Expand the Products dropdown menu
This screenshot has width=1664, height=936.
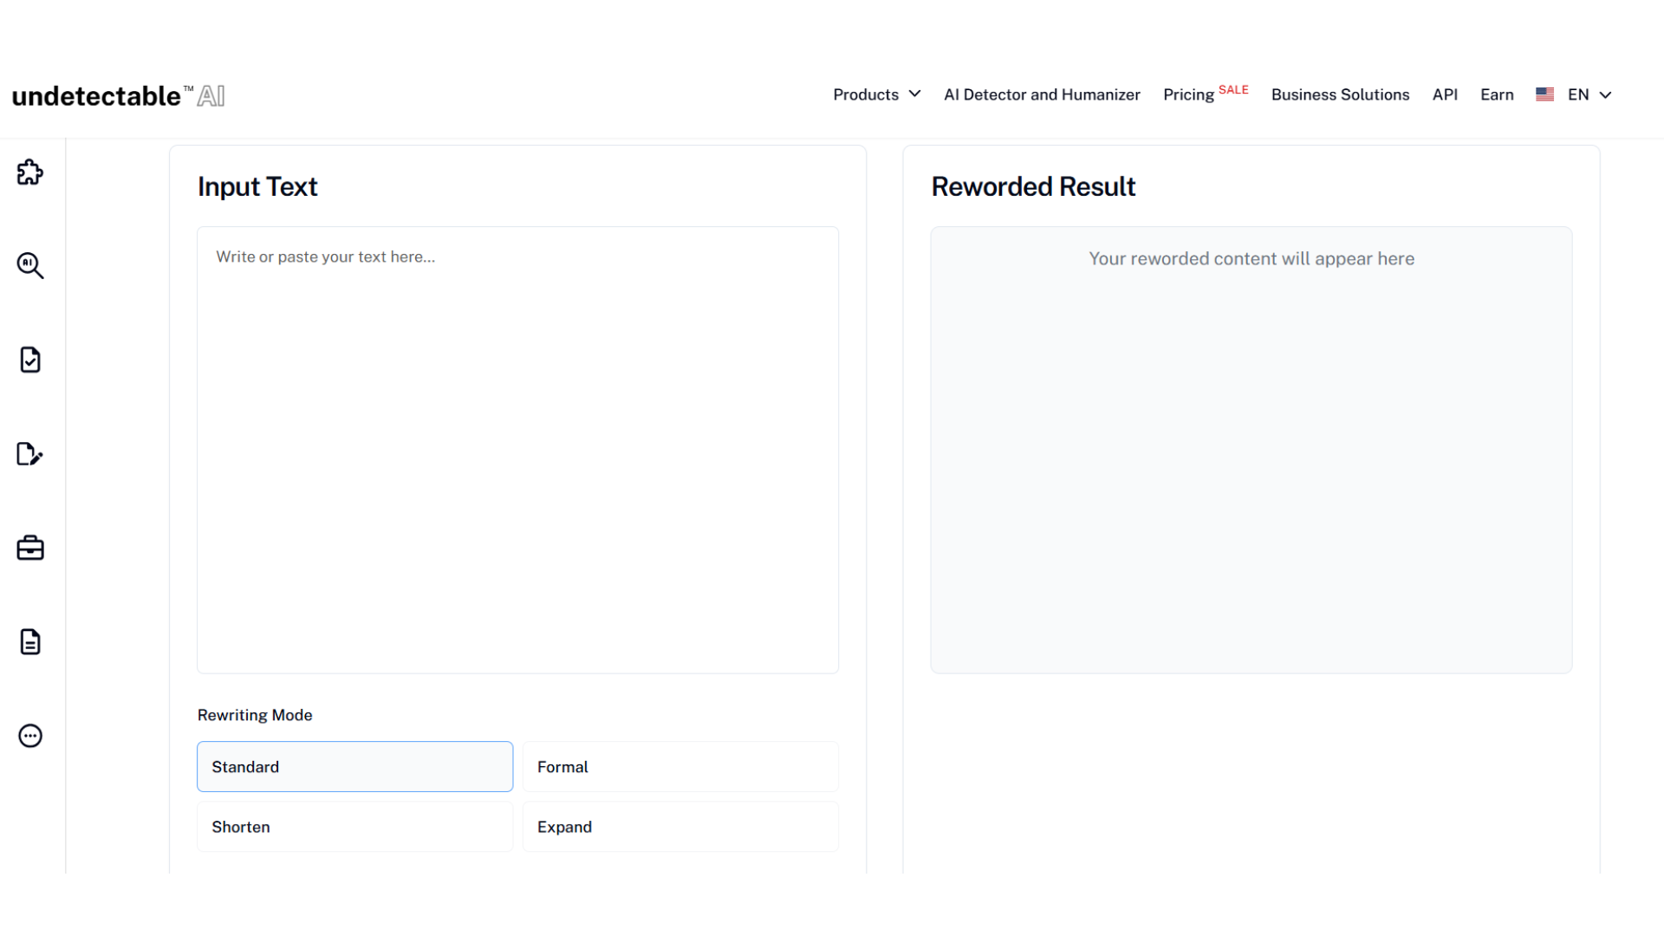pos(876,94)
